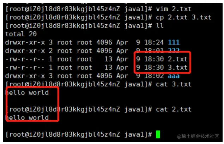Click the blue directory name 222
The image size is (224, 144).
click(174, 50)
